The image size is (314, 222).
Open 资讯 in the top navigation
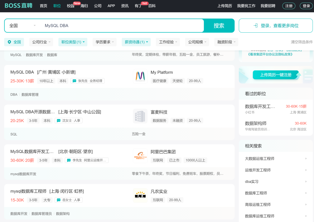coord(125,6)
